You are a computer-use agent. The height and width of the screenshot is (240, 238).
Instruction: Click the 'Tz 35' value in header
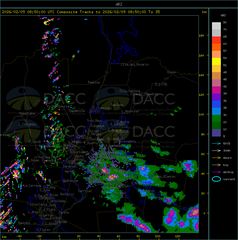pos(154,12)
